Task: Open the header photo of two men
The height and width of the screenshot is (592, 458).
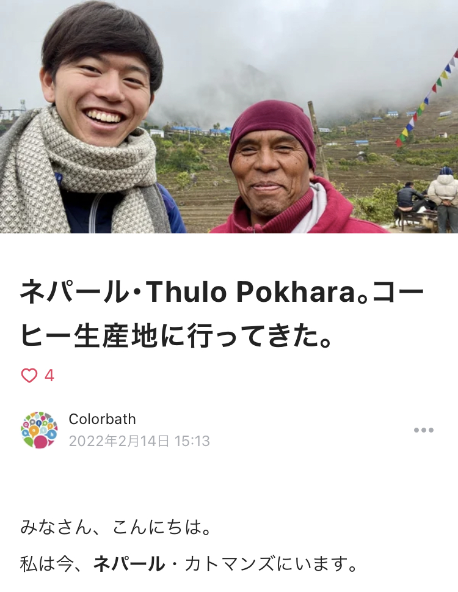Action: pyautogui.click(x=229, y=116)
